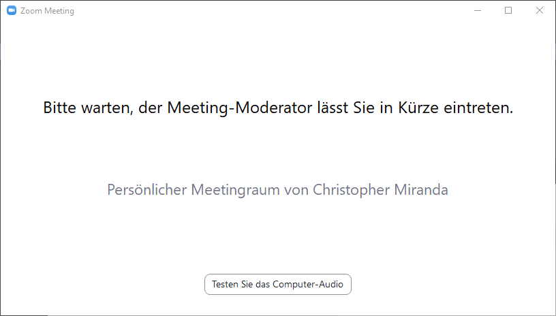Click the word "Persönlicher" in room label
This screenshot has width=556, height=316.
pos(146,189)
